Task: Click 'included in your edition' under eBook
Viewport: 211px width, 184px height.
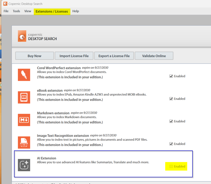Action: pos(70,100)
